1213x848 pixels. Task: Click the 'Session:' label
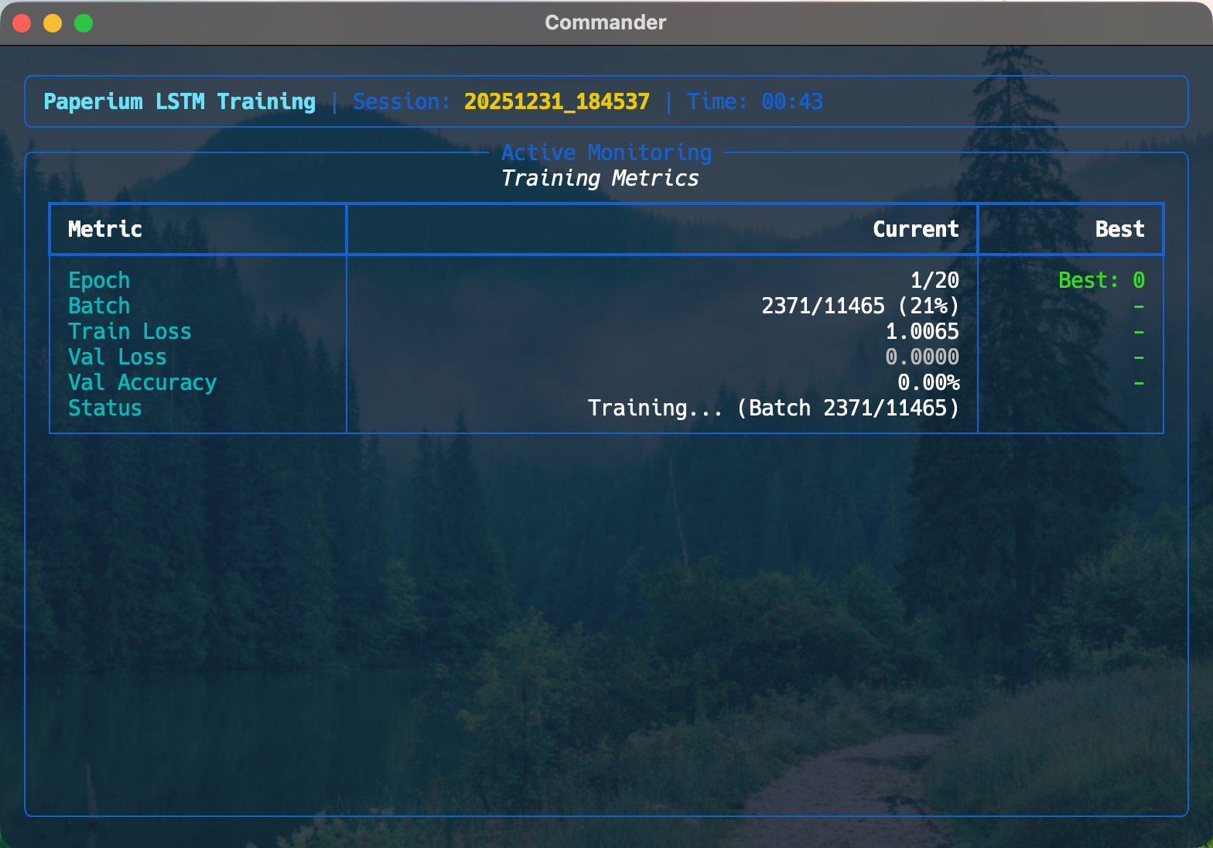point(401,102)
